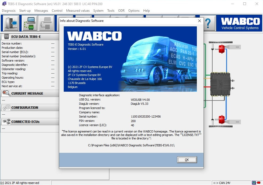
Task: Open the ODR menu
Action: (121, 11)
